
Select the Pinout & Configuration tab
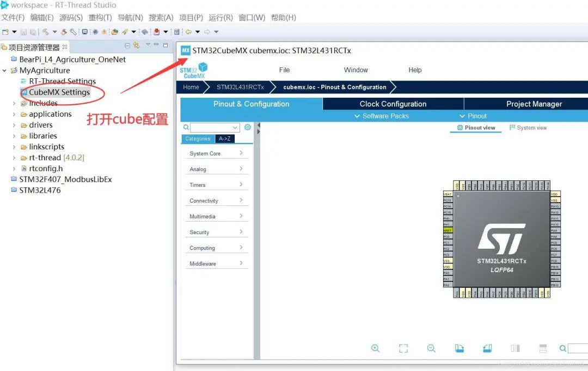click(x=251, y=104)
